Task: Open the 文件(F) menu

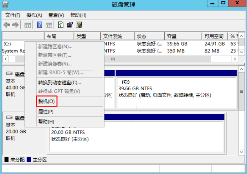Action: pos(13,15)
